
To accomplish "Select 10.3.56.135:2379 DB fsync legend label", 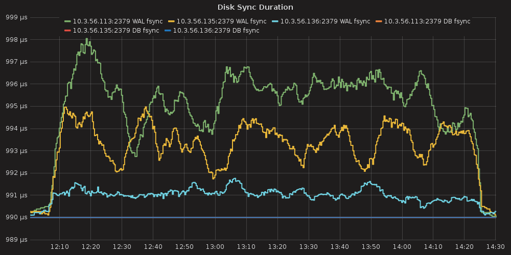I will tap(116, 31).
